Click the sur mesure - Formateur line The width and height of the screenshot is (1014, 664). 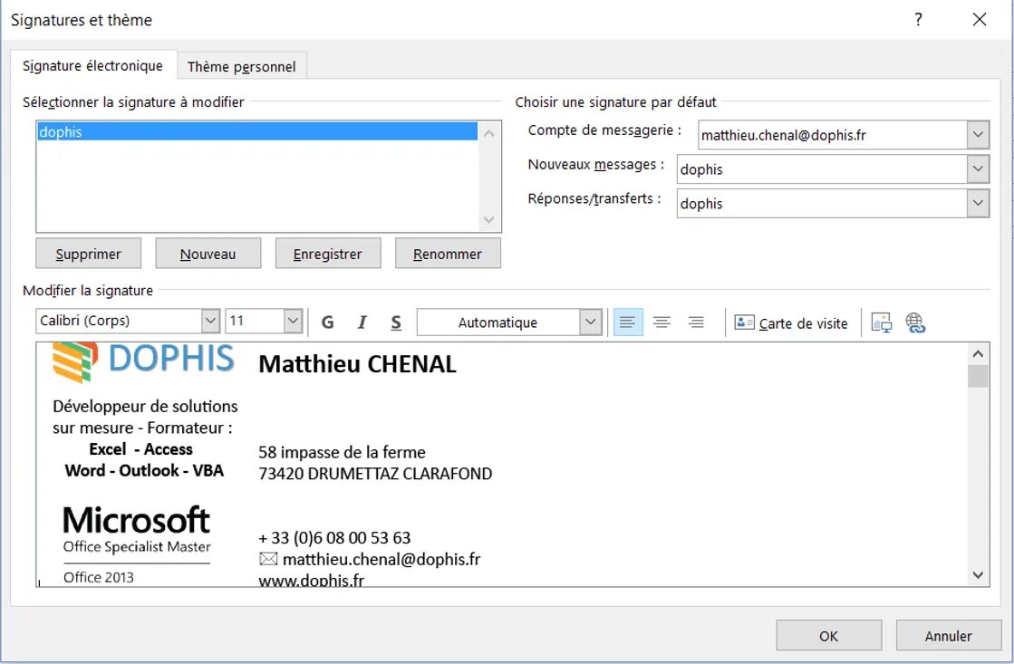142,428
